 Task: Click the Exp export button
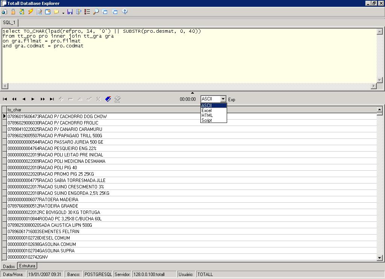click(232, 100)
